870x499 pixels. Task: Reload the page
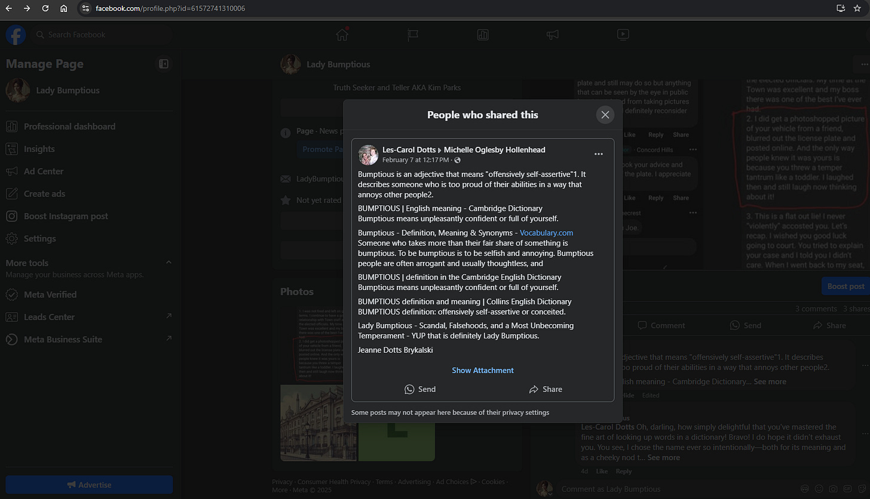pos(45,8)
